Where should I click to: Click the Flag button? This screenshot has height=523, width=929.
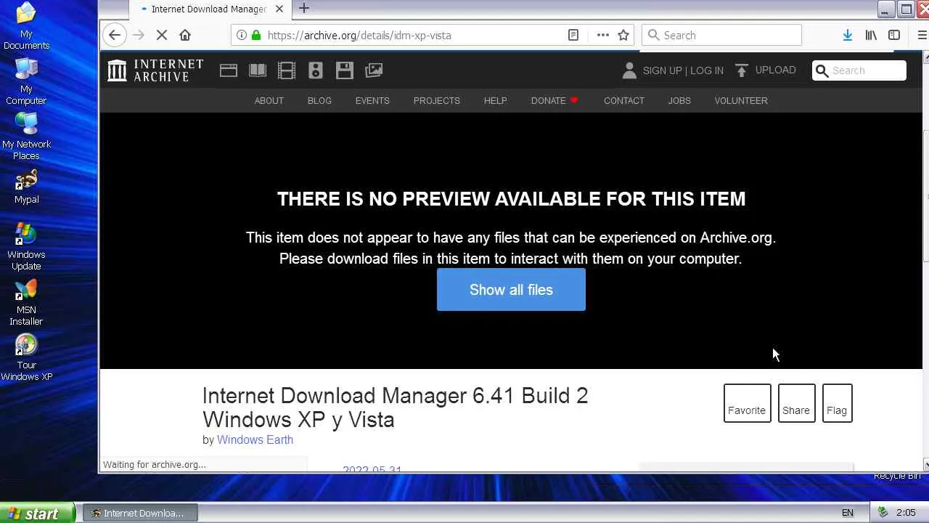pyautogui.click(x=837, y=403)
